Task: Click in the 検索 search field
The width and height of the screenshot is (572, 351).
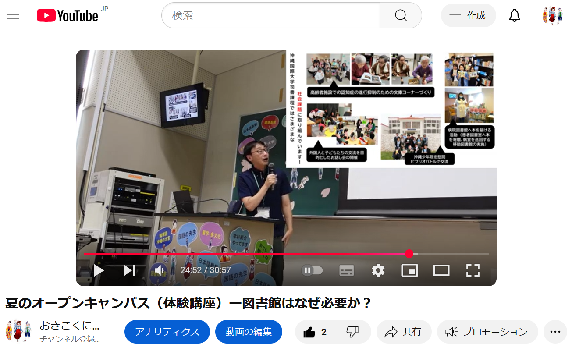Action: point(270,16)
